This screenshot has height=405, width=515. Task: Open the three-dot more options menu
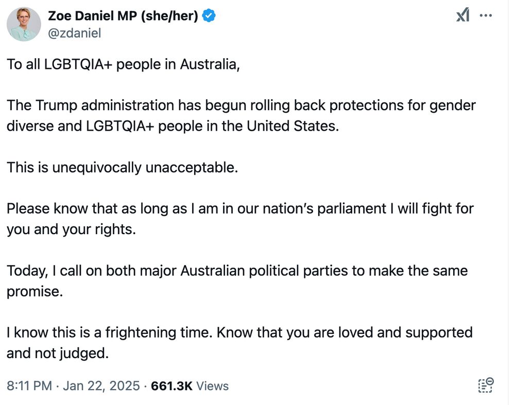click(x=486, y=15)
